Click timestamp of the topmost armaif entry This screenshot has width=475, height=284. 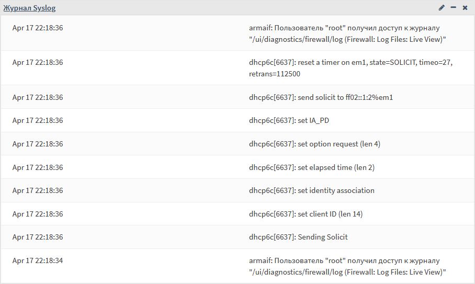(x=38, y=28)
